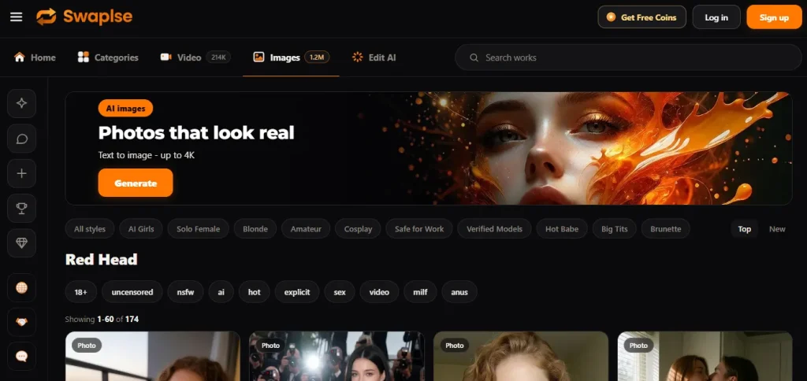Click the Red Head heading
The width and height of the screenshot is (807, 381).
[102, 260]
